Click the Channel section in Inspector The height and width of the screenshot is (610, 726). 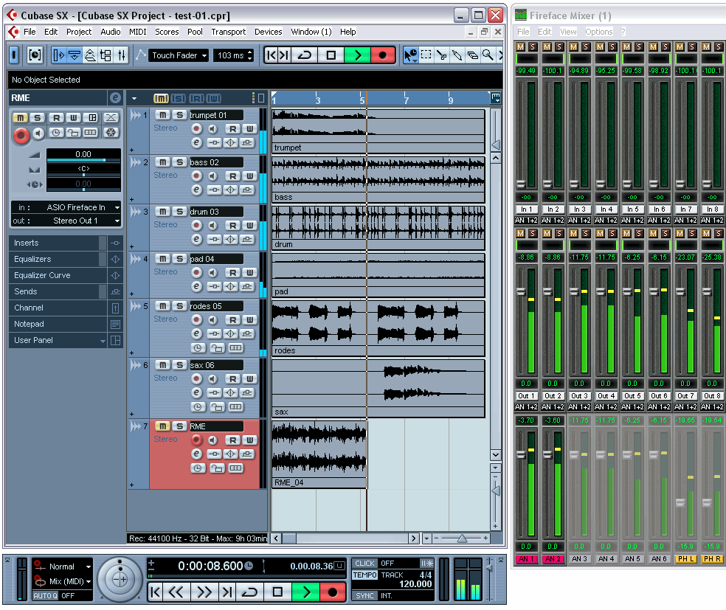(x=58, y=308)
